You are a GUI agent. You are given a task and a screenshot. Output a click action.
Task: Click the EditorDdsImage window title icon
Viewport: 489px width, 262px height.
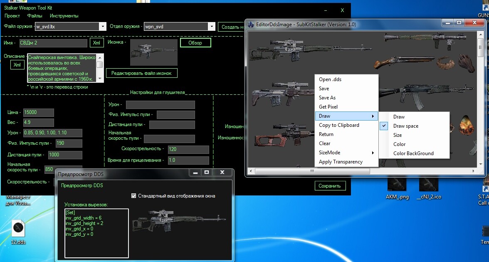(251, 24)
